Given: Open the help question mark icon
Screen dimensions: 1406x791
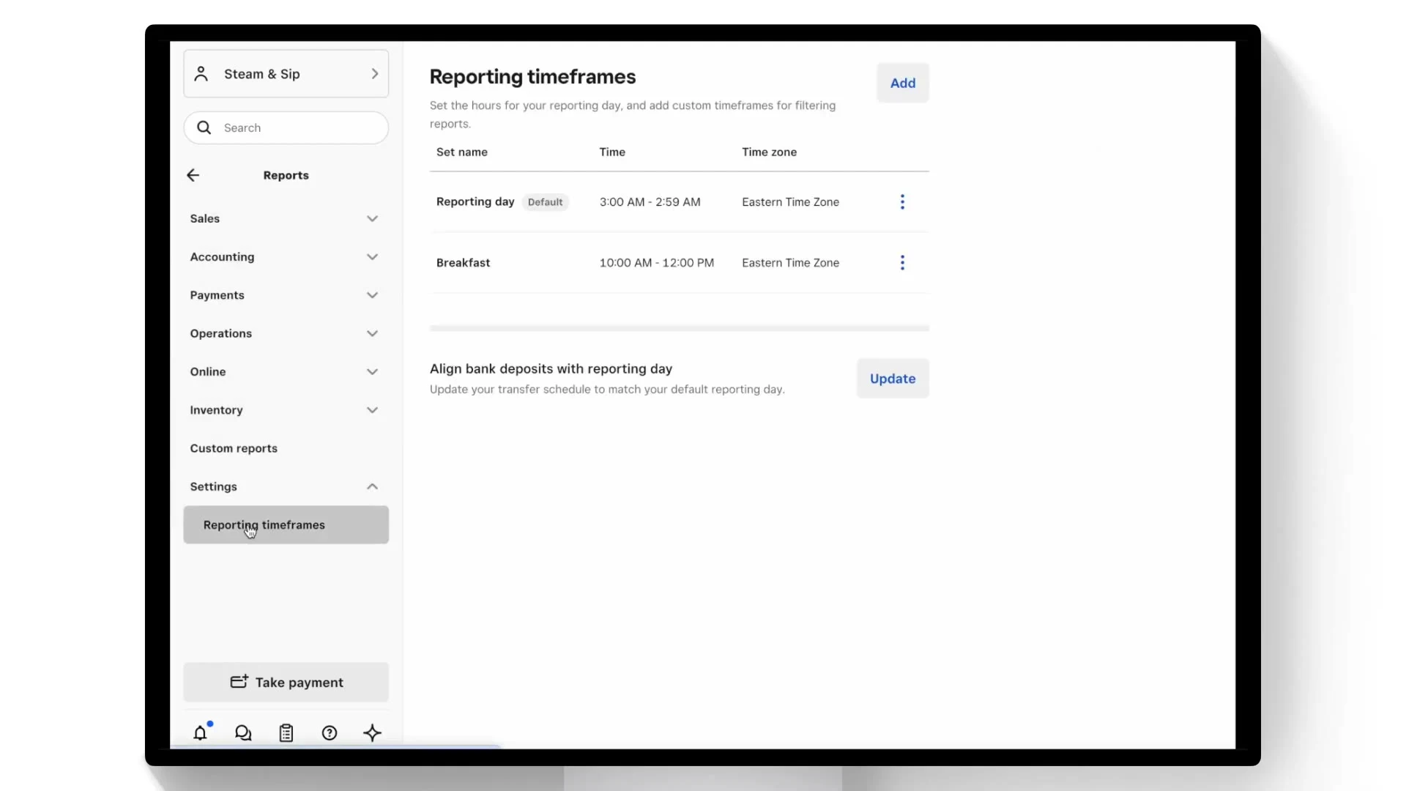Looking at the screenshot, I should click(330, 732).
